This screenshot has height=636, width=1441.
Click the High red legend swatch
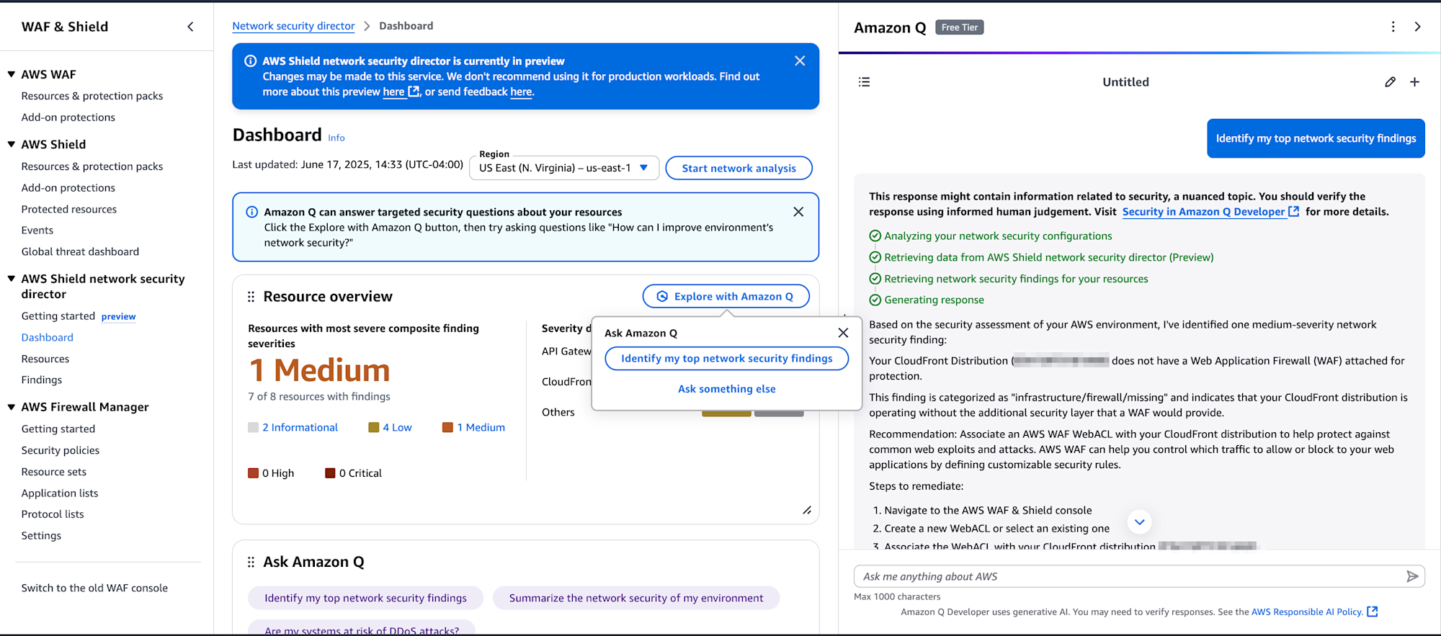pyautogui.click(x=253, y=473)
